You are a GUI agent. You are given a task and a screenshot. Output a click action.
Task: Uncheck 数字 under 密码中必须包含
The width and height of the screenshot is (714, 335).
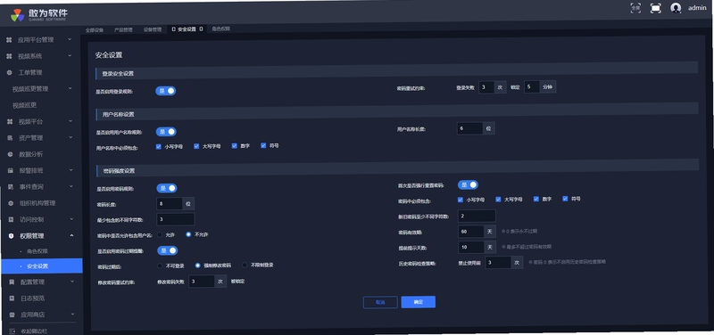[x=536, y=199]
